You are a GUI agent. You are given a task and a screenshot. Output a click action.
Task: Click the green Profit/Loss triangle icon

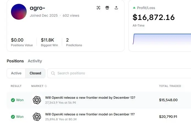pyautogui.click(x=134, y=8)
